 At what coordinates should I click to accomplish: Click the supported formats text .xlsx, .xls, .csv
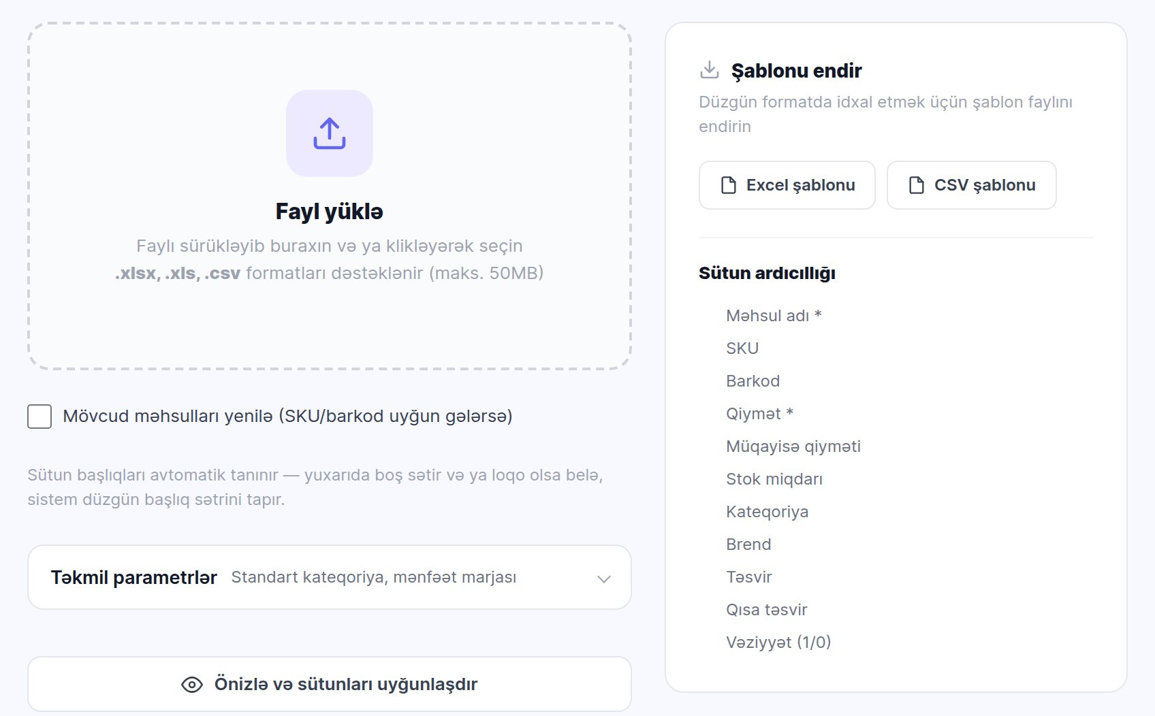(178, 274)
